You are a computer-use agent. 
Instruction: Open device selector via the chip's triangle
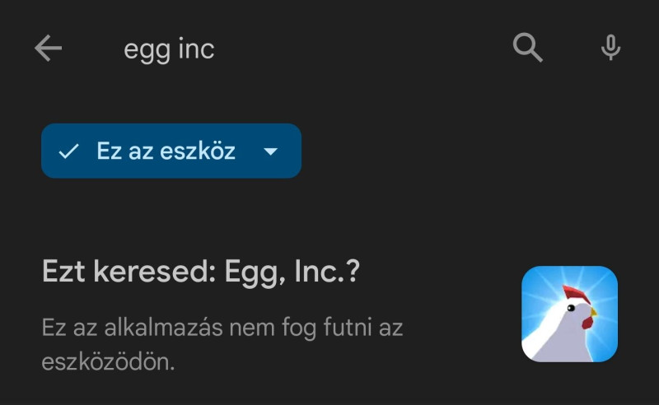point(271,152)
